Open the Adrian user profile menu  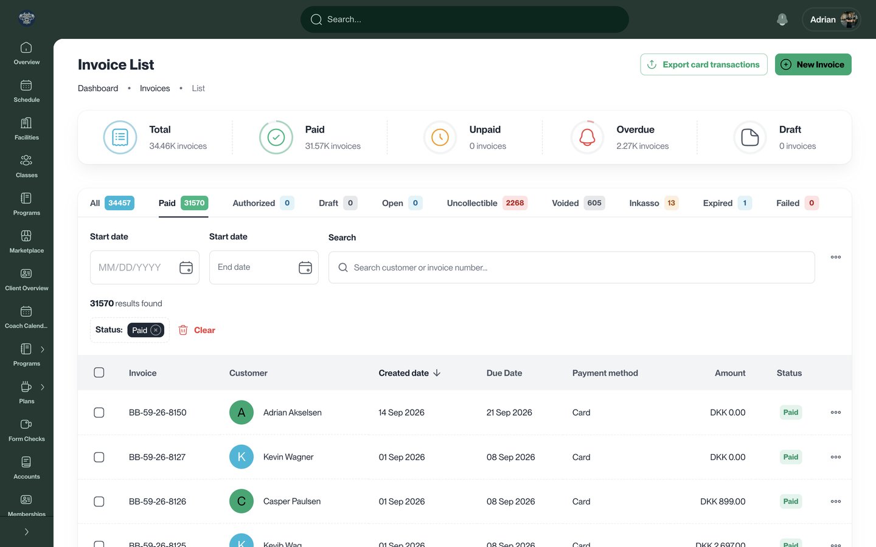[x=832, y=19]
